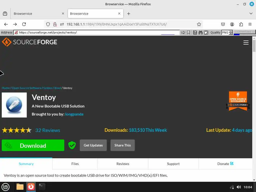The width and height of the screenshot is (256, 192).
Task: Reload the page in Firefox
Action: (24, 24)
